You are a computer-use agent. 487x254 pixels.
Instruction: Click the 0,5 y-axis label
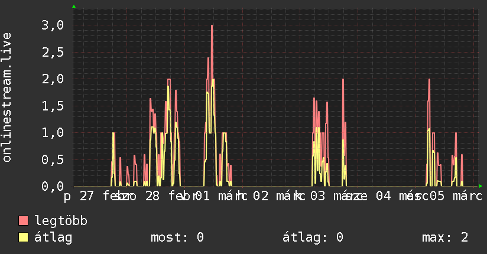53,159
